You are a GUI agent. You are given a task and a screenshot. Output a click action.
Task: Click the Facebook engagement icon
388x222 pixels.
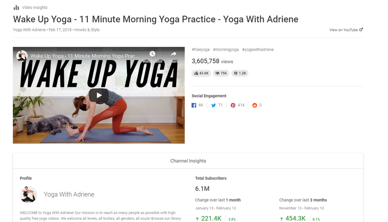(x=194, y=105)
